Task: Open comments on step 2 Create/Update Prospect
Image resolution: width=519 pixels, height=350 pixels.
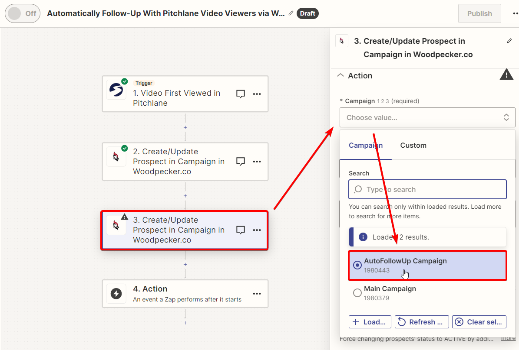Action: pos(241,162)
